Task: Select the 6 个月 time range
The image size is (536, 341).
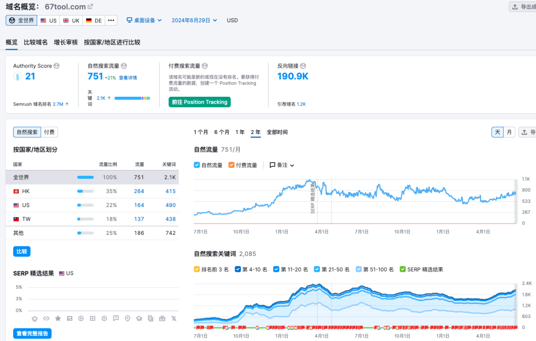Action: click(221, 132)
